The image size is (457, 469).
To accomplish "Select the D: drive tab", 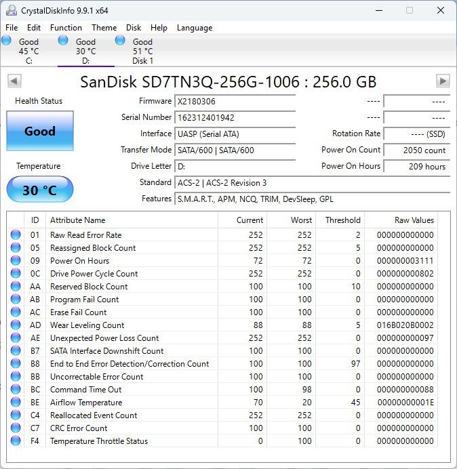I will click(x=86, y=51).
